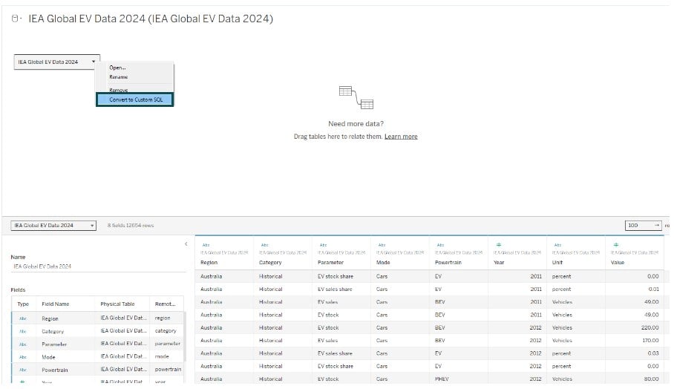This screenshot has height=389, width=674.
Task: Click Abc type icon in Mode field row
Action: tap(23, 357)
